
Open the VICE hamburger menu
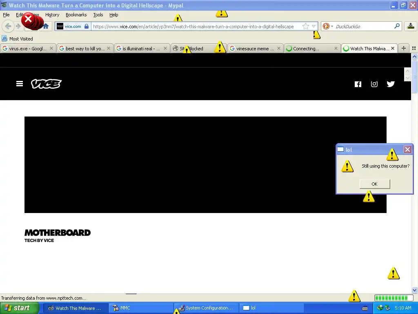point(20,84)
